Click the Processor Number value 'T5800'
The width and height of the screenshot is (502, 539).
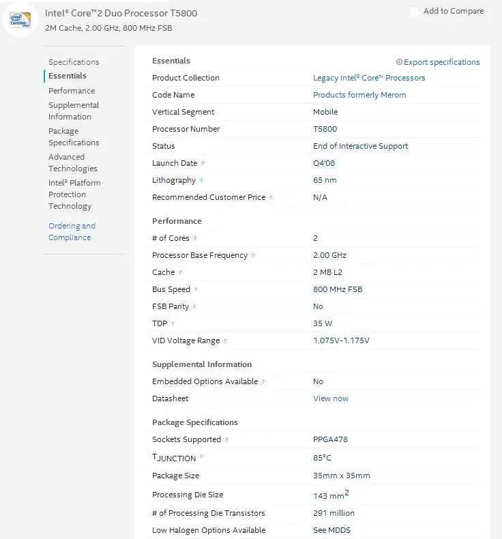(325, 129)
